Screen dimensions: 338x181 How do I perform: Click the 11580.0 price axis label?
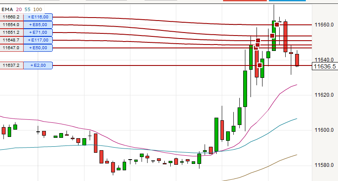(324, 165)
